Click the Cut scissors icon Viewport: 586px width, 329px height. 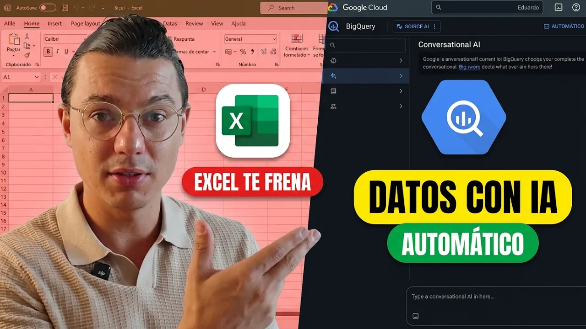pyautogui.click(x=27, y=36)
